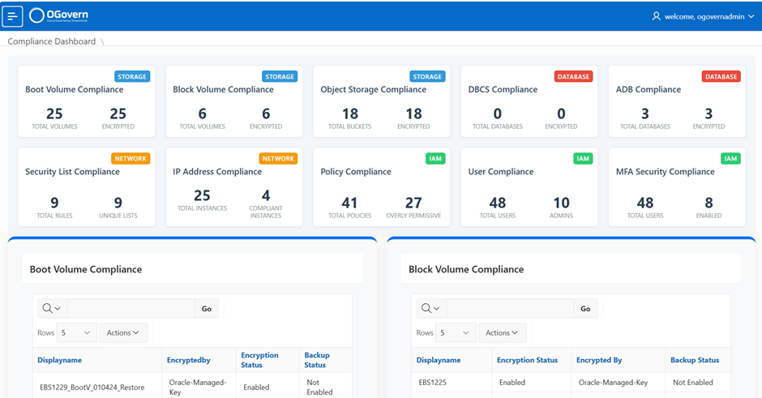Click the IAM badge on Policy Compliance card

[x=435, y=159]
